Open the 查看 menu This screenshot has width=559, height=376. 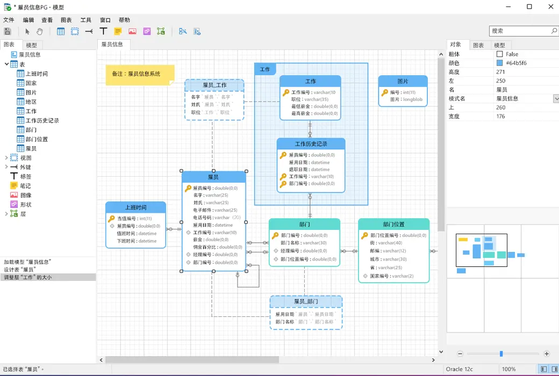(x=47, y=20)
